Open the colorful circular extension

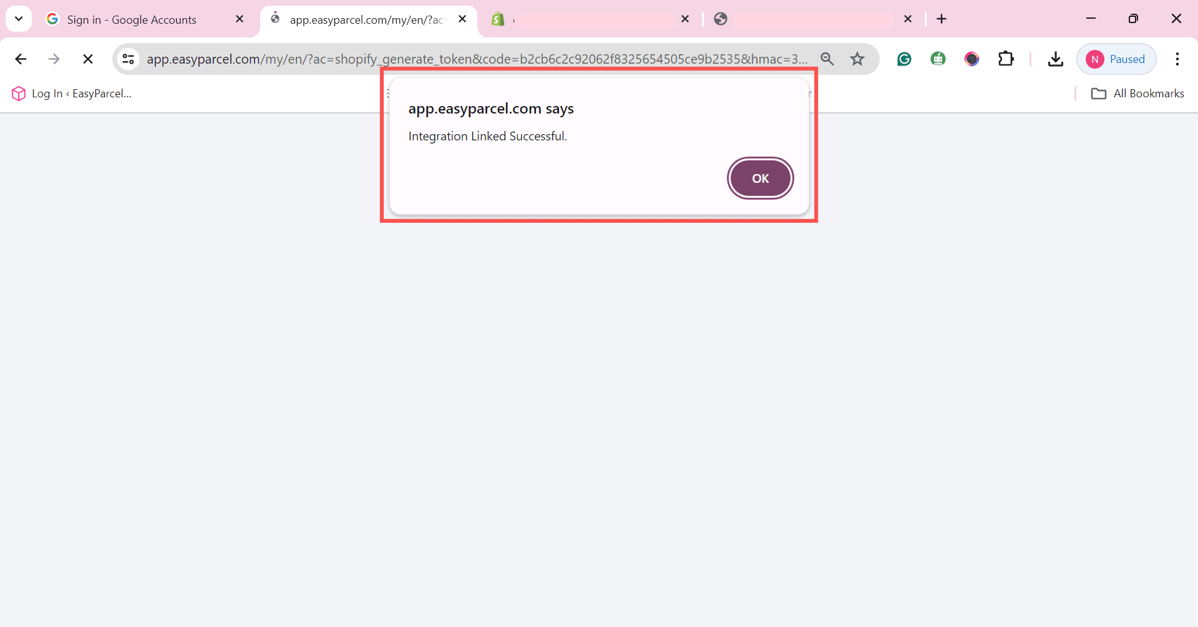972,59
